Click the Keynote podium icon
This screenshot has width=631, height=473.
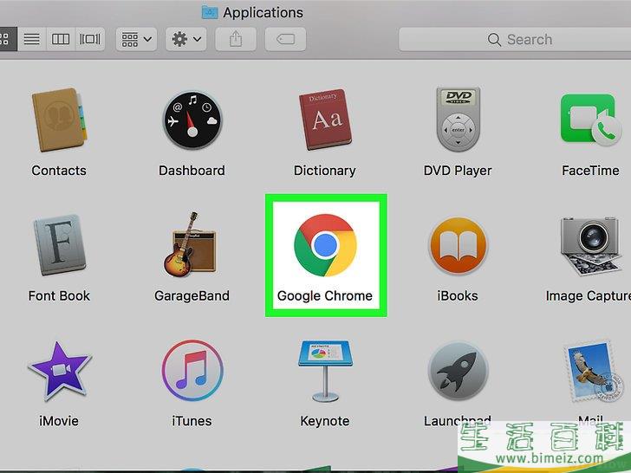coord(325,371)
